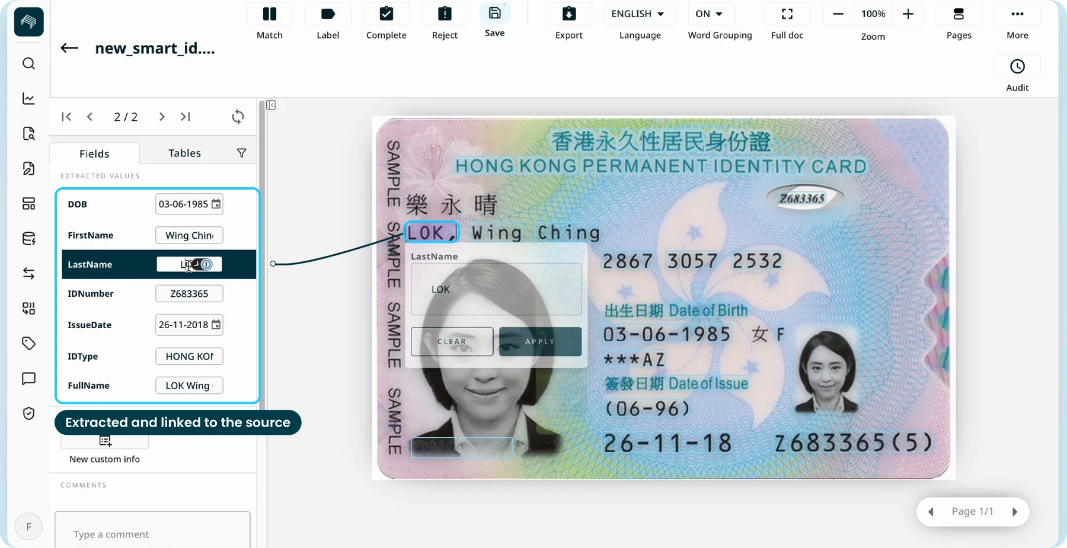Select the Label tool

pos(328,14)
